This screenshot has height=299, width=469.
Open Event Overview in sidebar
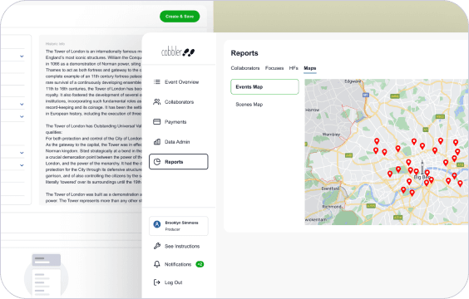[x=178, y=82]
